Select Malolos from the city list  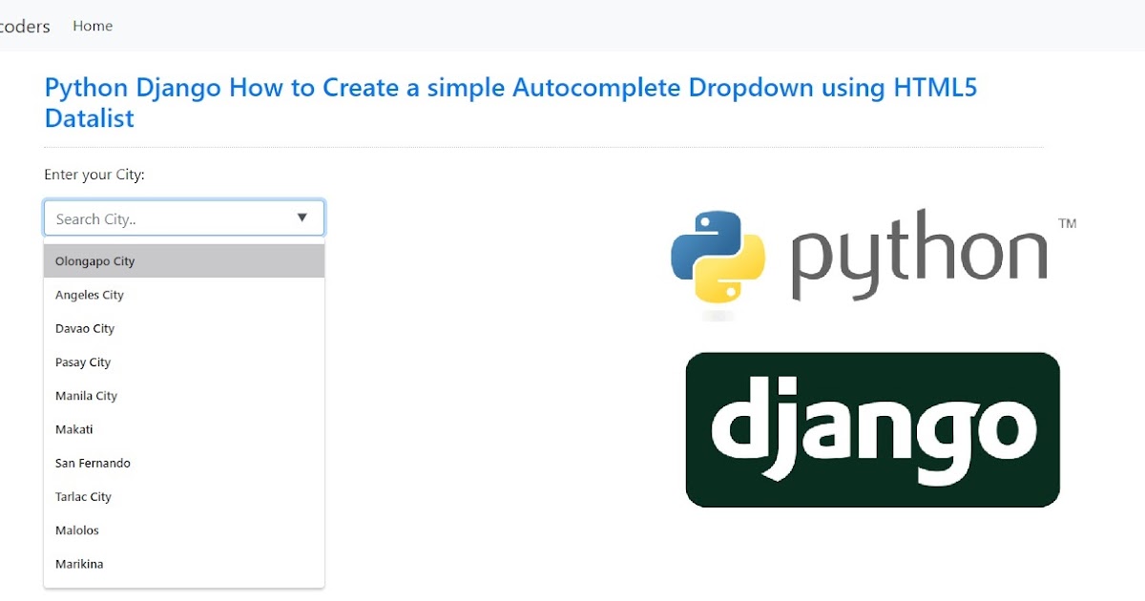(x=76, y=529)
